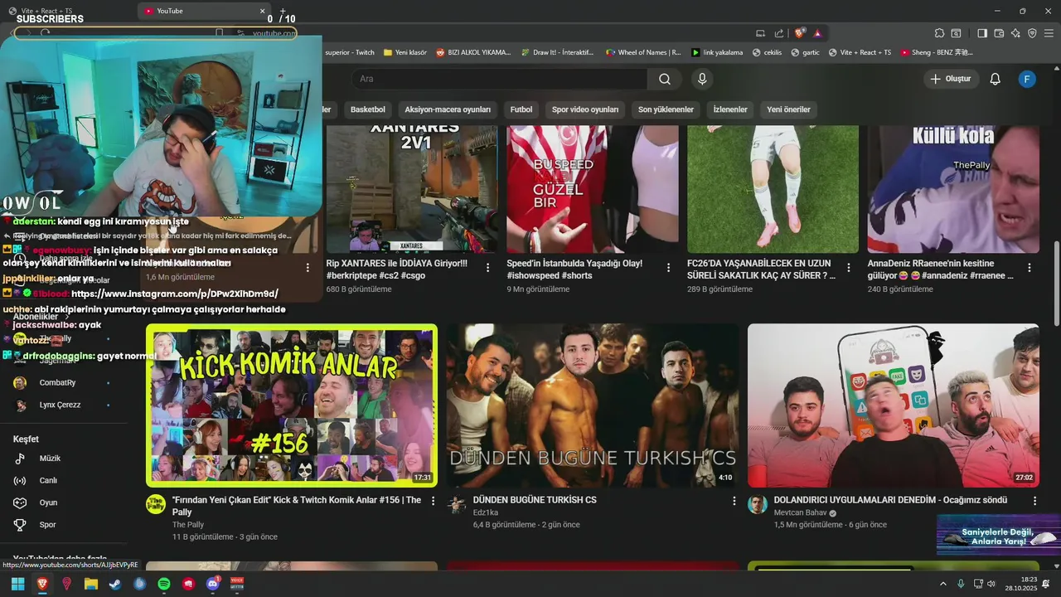Open the 'Küllü kola' short thumbnail

point(953,189)
